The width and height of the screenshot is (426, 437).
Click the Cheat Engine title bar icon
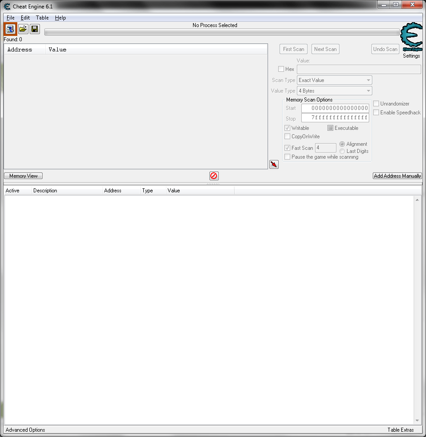point(7,6)
